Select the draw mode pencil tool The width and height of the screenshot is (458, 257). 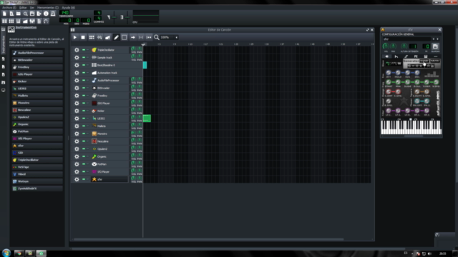[x=116, y=37]
